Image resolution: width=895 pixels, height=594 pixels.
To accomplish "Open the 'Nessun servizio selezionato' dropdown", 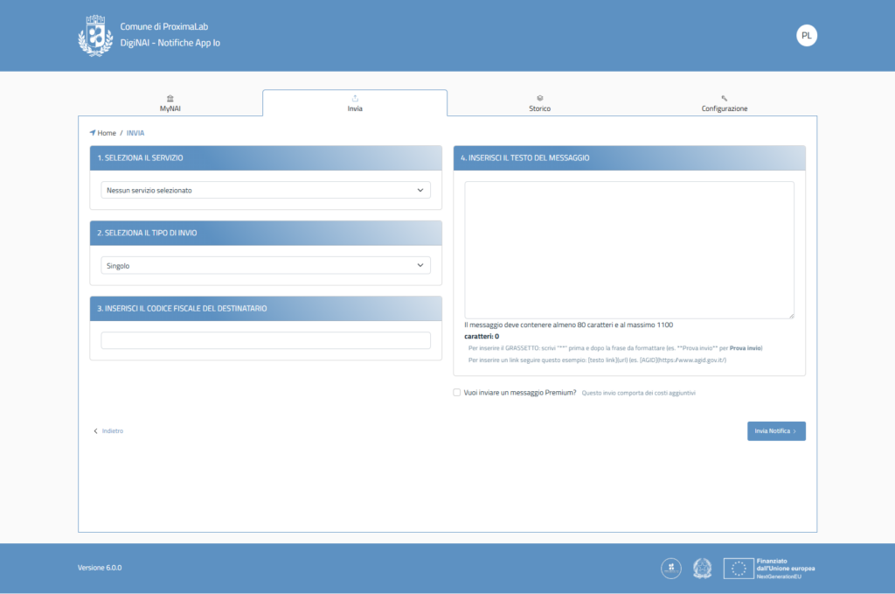I will pyautogui.click(x=266, y=190).
